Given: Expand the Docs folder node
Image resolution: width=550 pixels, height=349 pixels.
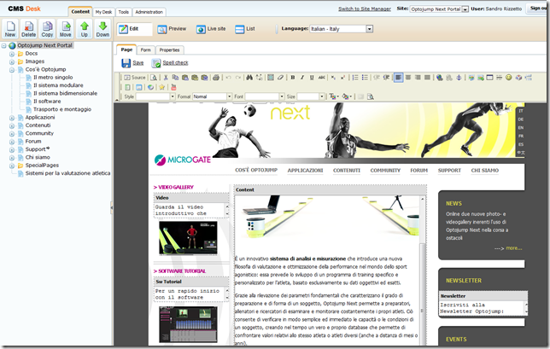Looking at the screenshot, I should click(x=12, y=54).
